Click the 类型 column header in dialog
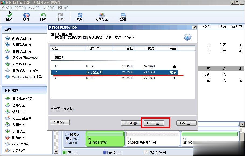Image resolution: width=245 pixels, height=156 pixels. 167,48
